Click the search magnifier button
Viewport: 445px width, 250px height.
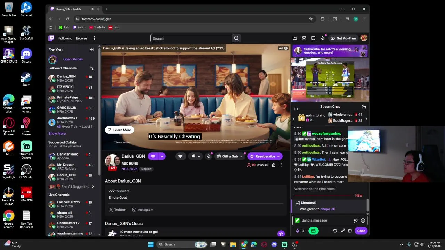tap(236, 38)
